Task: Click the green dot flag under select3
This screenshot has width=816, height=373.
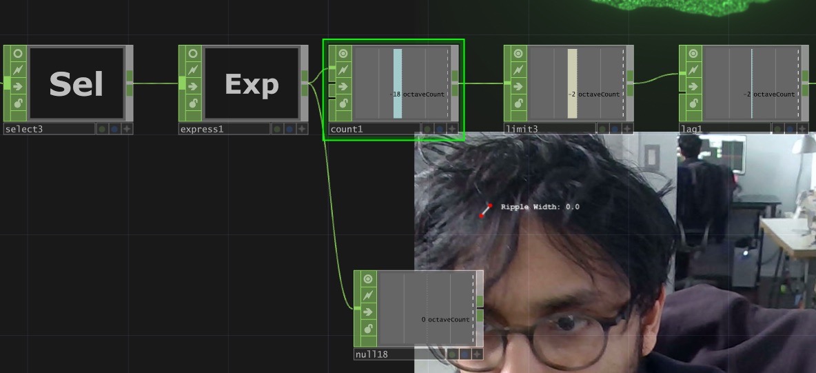Action: [x=102, y=129]
